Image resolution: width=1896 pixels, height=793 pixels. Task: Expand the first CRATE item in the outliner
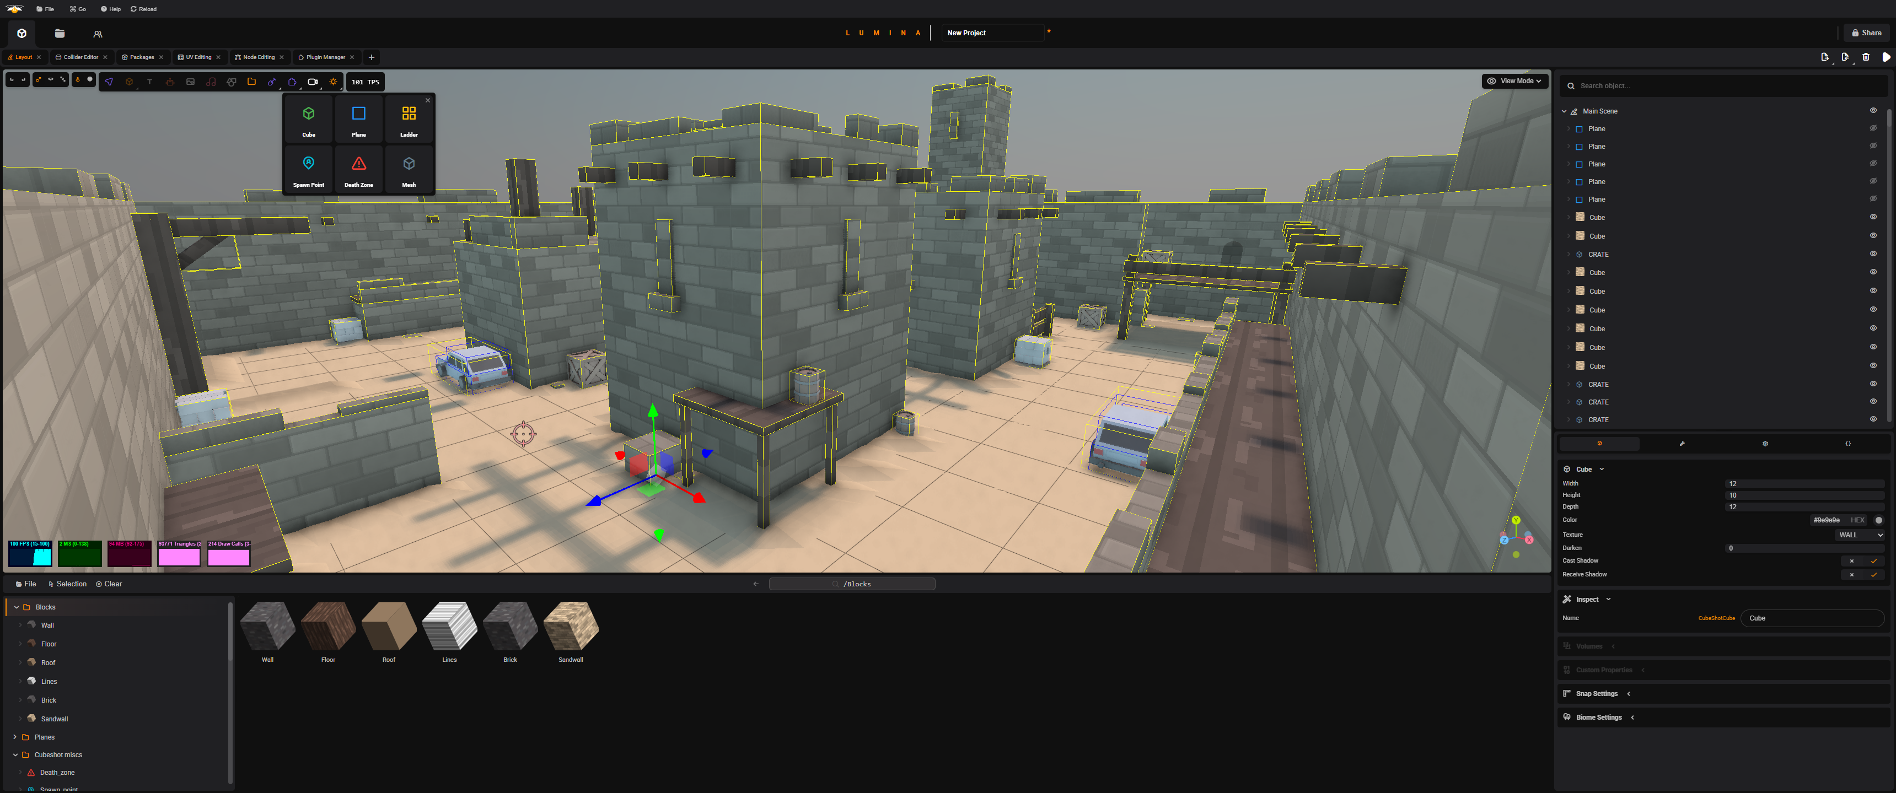[1570, 254]
